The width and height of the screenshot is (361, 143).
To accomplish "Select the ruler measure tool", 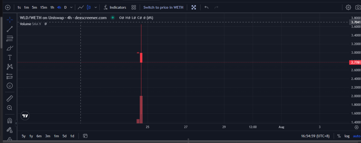I will pyautogui.click(x=10, y=98).
